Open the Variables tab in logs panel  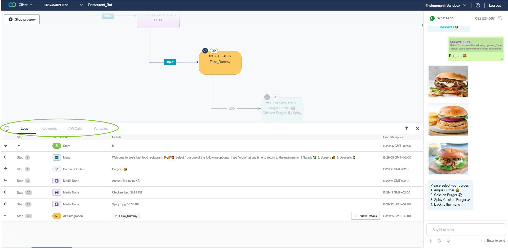[100, 128]
